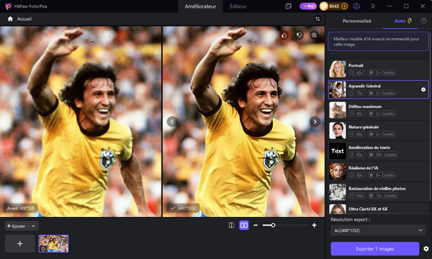The image size is (432, 259).
Task: Open help question mark icon
Action: coord(423,21)
